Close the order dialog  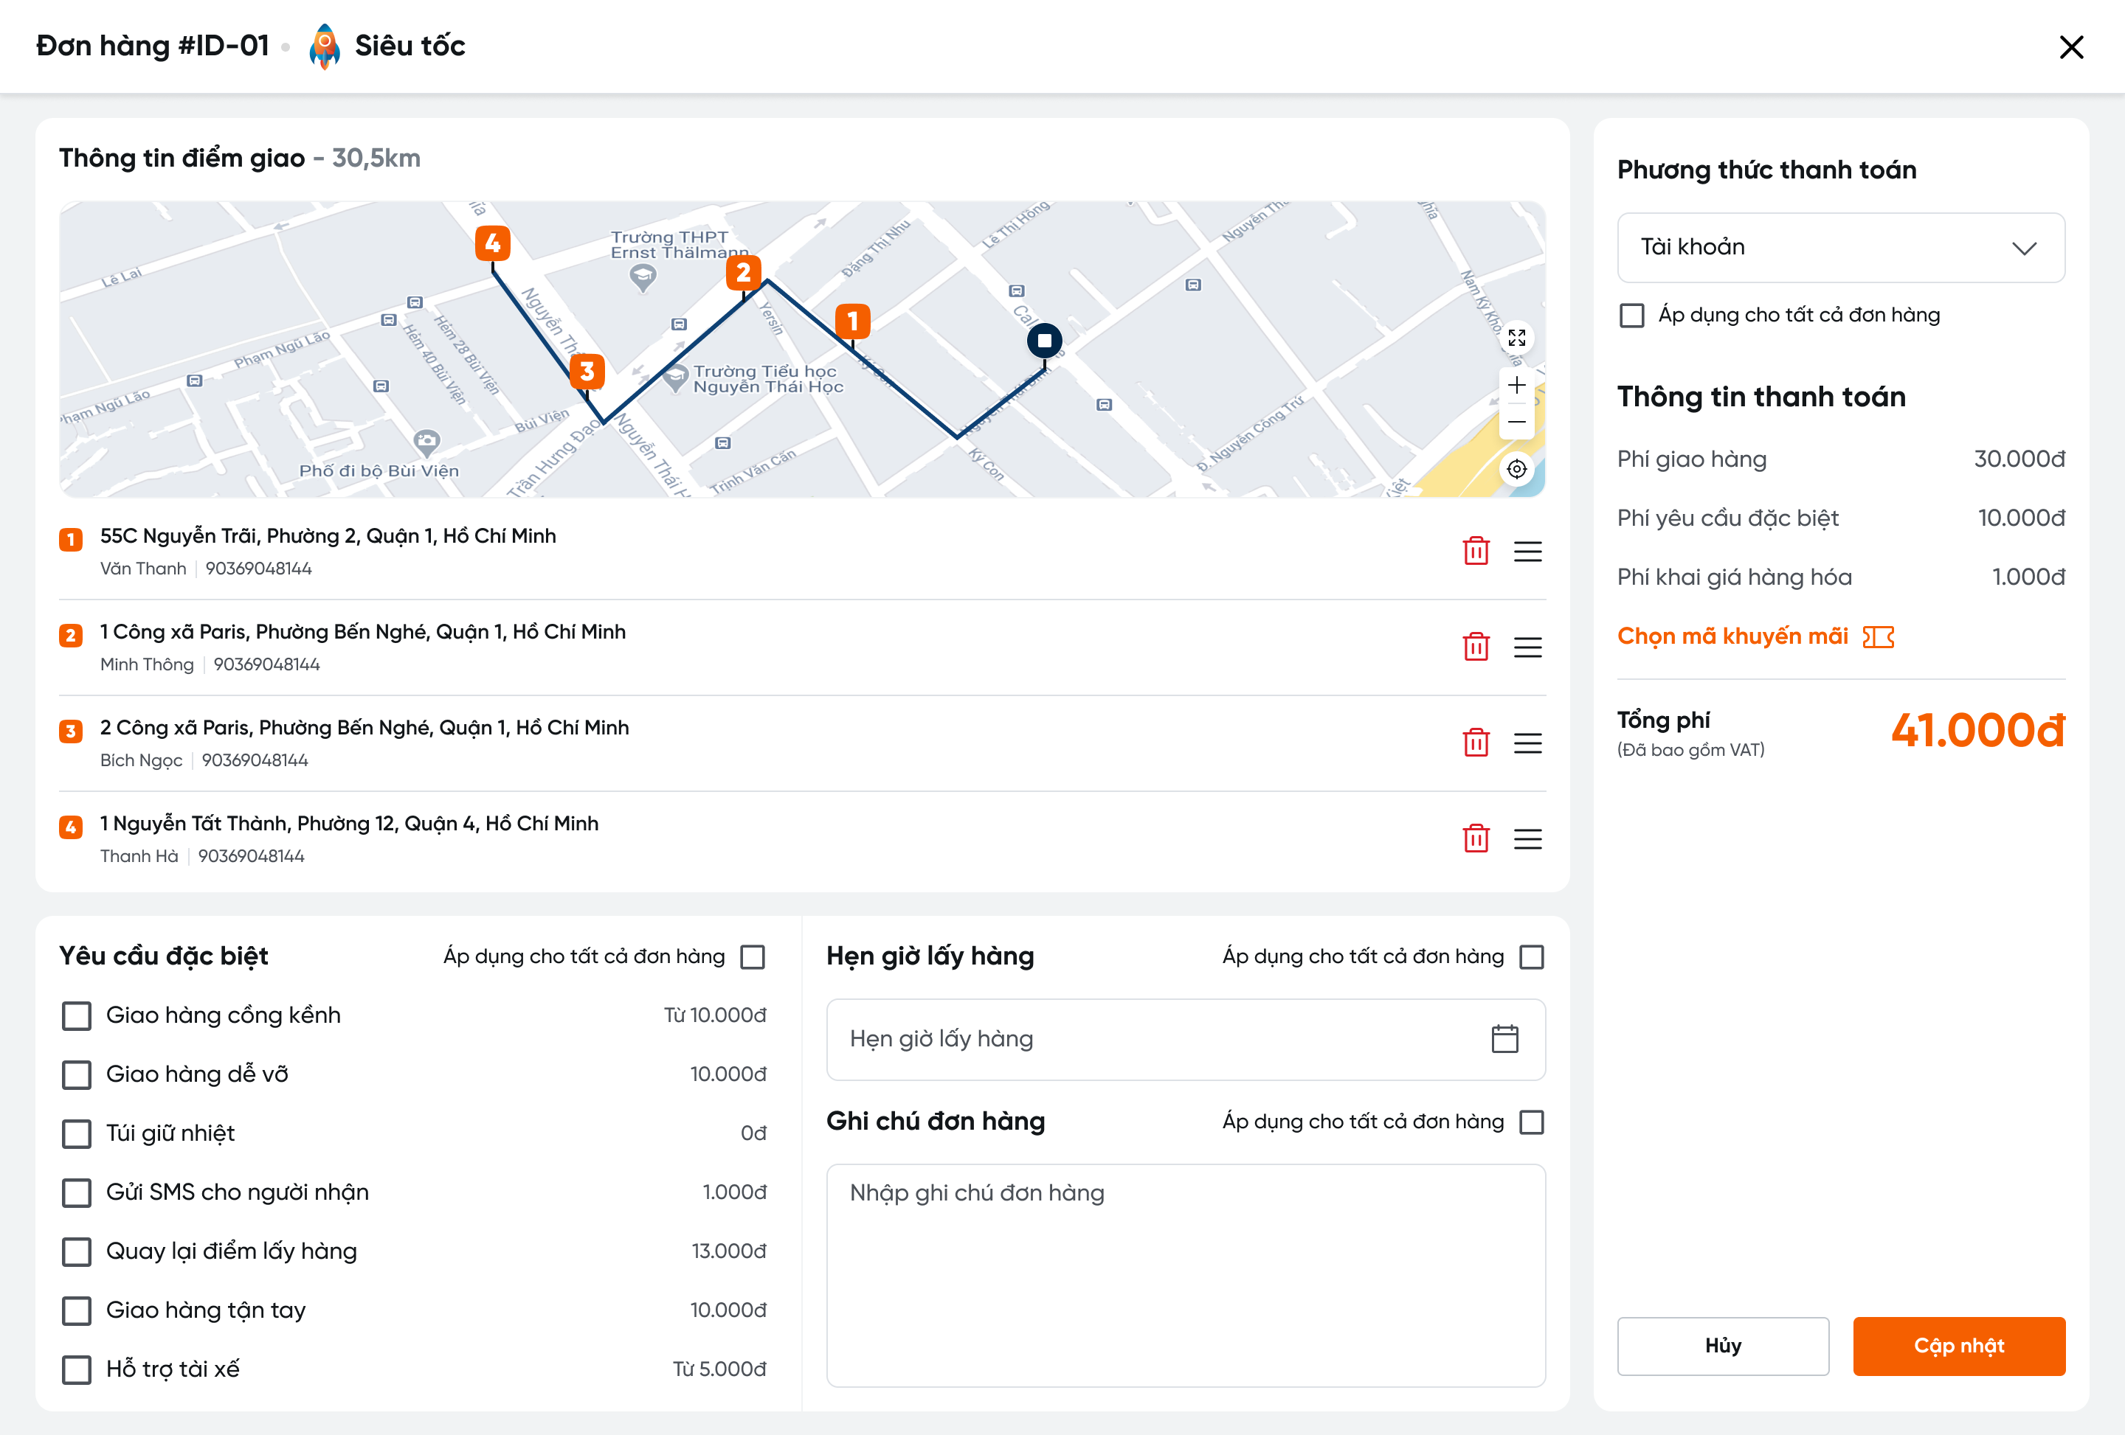pyautogui.click(x=2070, y=46)
